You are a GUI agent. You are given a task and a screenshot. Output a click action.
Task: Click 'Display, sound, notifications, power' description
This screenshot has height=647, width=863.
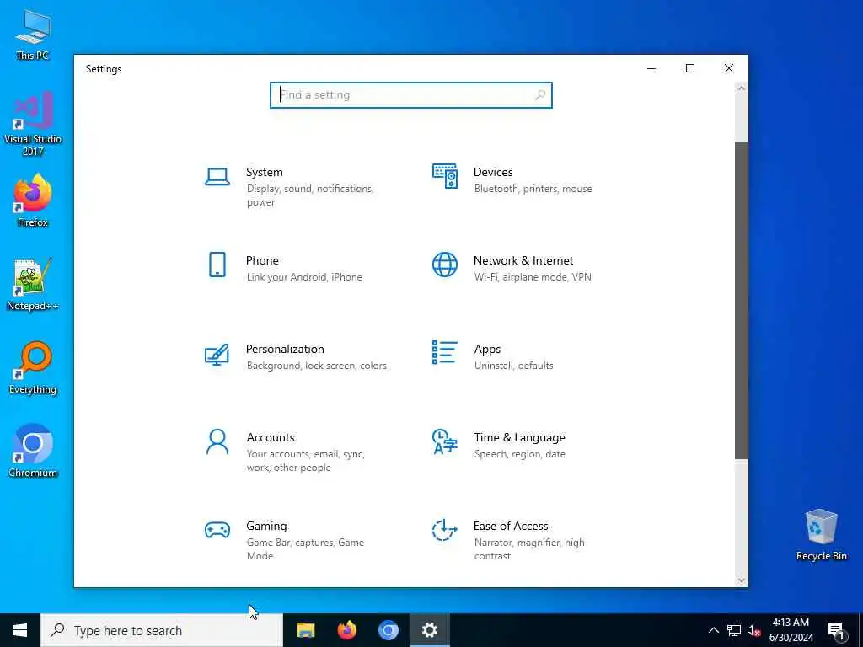click(310, 195)
